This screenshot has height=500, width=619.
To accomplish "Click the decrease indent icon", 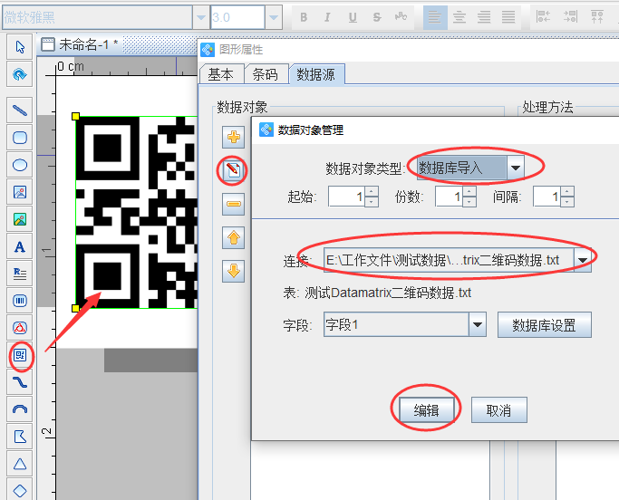I will (x=544, y=17).
